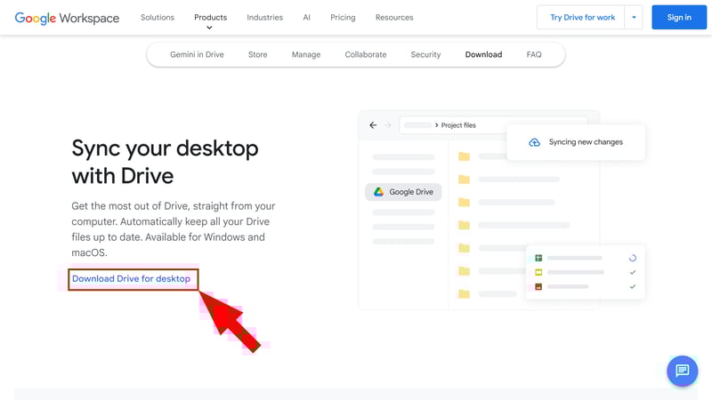Open the Pricing page

point(343,17)
